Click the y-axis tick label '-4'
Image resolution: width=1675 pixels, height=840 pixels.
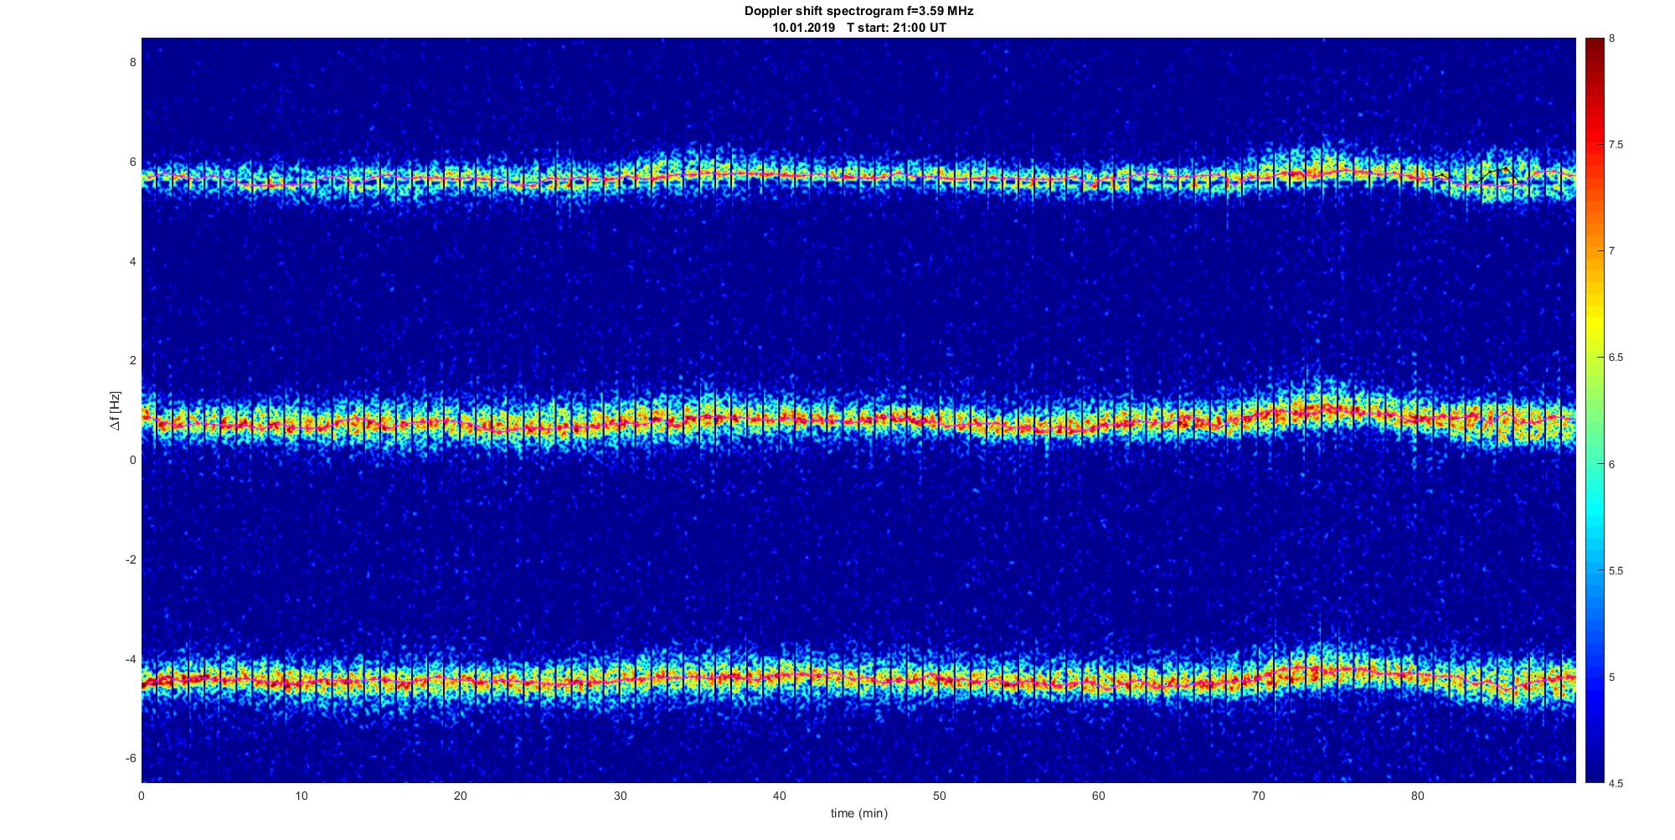[x=131, y=659]
